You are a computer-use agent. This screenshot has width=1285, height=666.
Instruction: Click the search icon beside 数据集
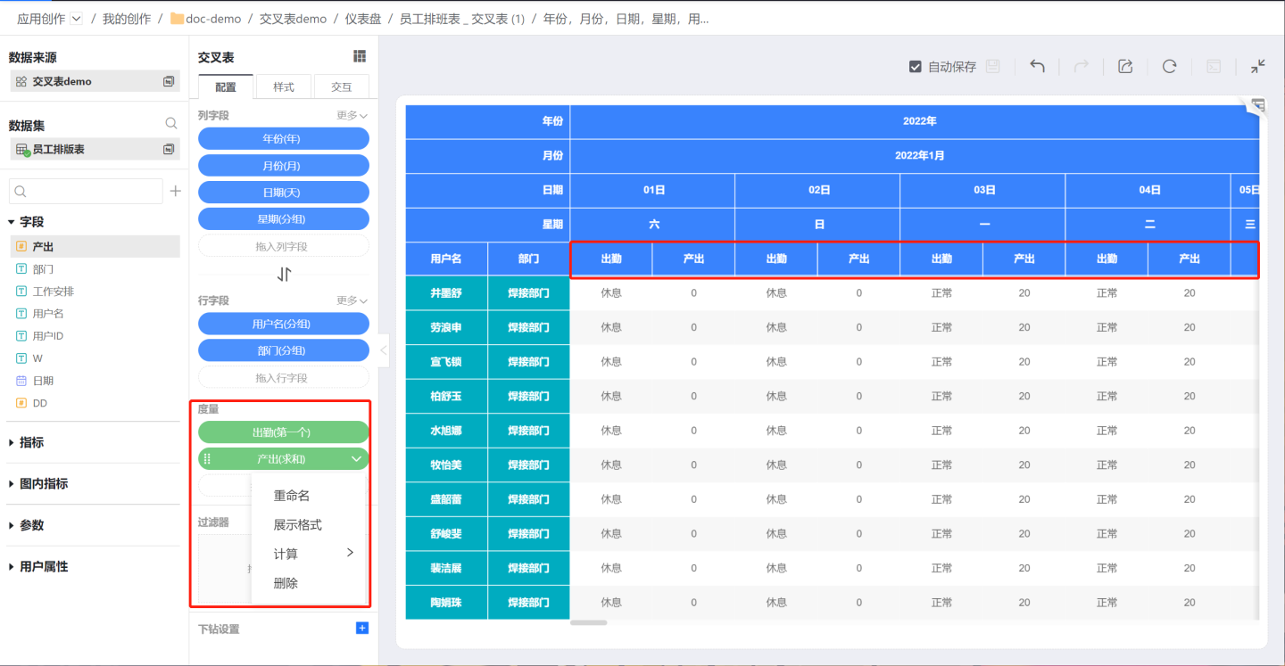point(170,124)
